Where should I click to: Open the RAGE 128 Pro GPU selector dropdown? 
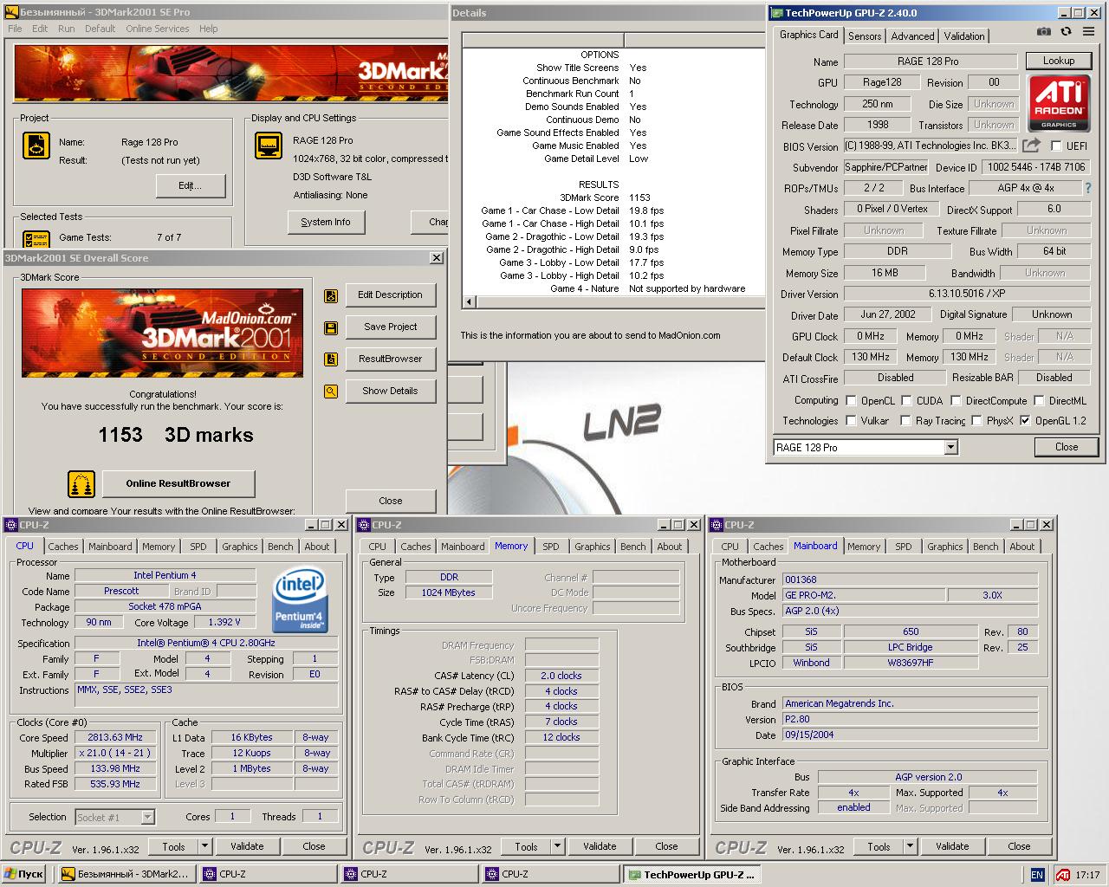[x=950, y=447]
